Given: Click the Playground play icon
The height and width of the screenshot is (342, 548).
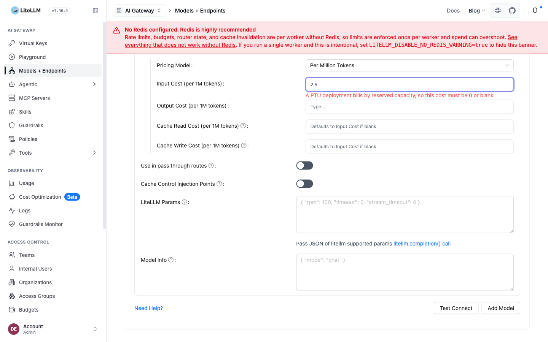Looking at the screenshot, I should click(12, 57).
